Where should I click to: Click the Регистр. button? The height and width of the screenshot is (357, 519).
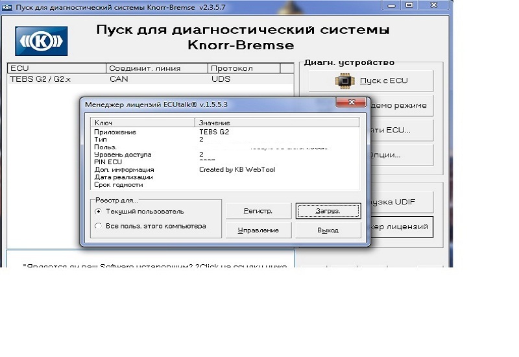(x=258, y=211)
